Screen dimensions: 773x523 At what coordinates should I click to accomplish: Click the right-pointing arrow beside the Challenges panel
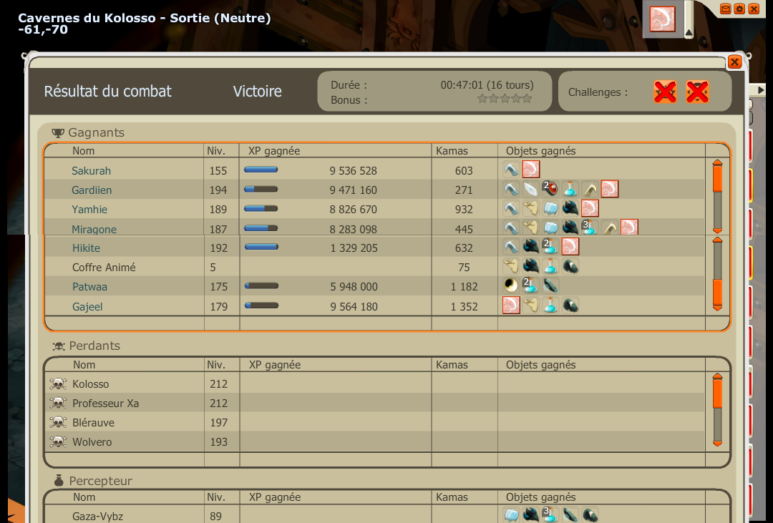(x=761, y=90)
